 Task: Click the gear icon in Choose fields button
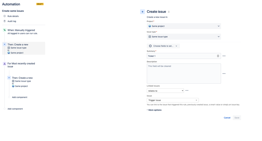pos(150,46)
